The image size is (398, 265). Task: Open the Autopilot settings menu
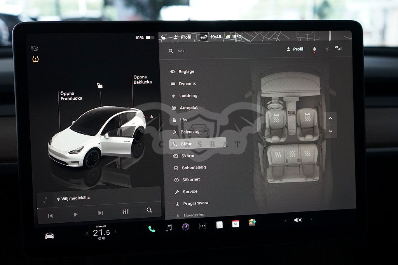pyautogui.click(x=188, y=108)
